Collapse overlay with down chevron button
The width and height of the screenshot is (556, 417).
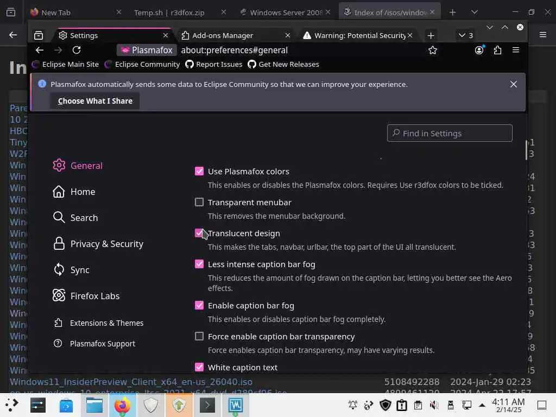coord(490,27)
